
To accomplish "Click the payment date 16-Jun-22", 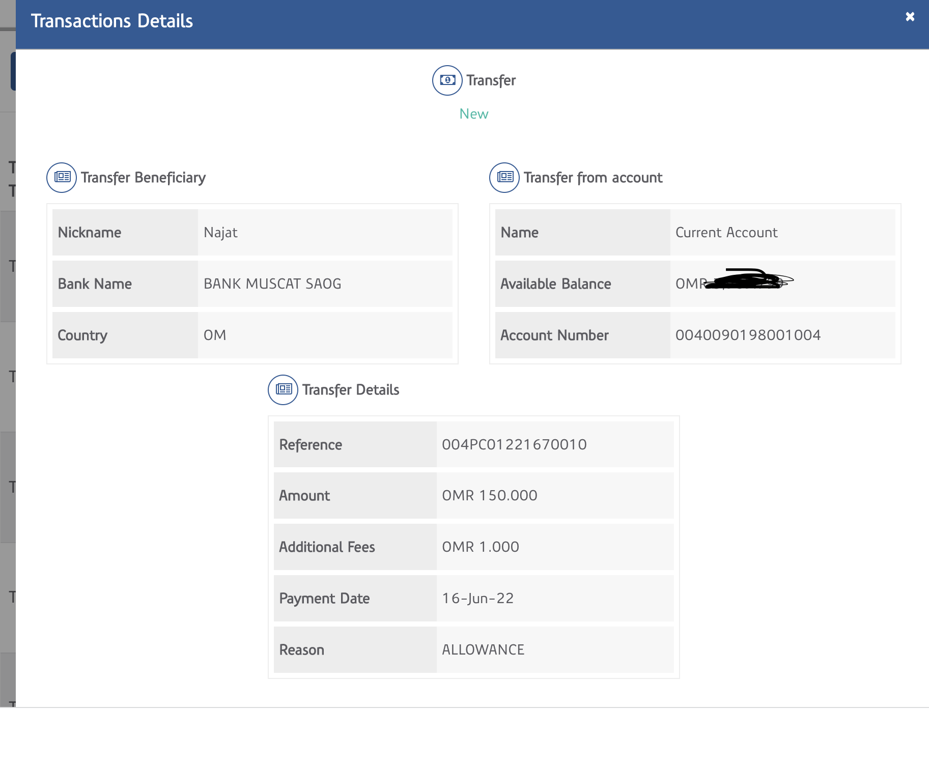I will (x=477, y=598).
